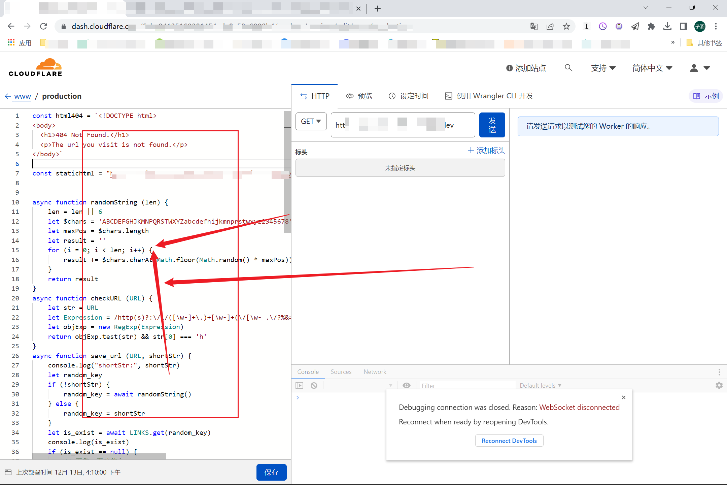Viewport: 727px width, 485px height.
Task: Click the 示例 examples button
Action: point(706,96)
